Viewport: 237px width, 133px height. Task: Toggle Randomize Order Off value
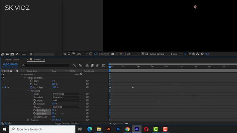(x=53, y=117)
